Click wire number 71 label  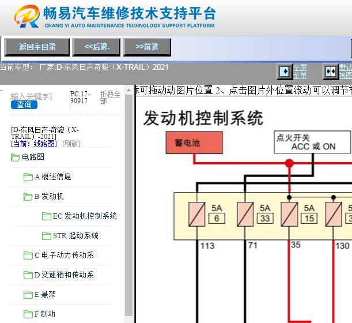(x=252, y=245)
